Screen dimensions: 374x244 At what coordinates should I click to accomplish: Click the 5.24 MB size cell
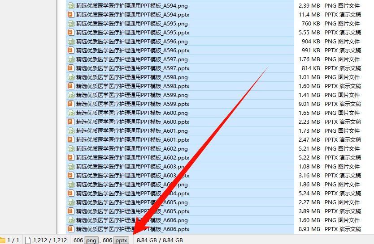pyautogui.click(x=309, y=194)
